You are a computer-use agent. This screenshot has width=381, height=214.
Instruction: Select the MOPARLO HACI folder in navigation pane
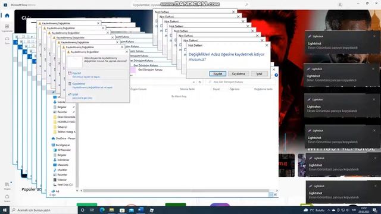tap(64, 122)
